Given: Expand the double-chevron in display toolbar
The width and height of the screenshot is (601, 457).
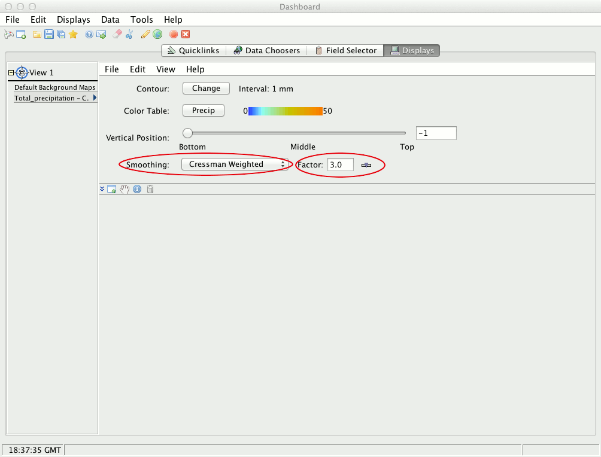Looking at the screenshot, I should pos(102,190).
